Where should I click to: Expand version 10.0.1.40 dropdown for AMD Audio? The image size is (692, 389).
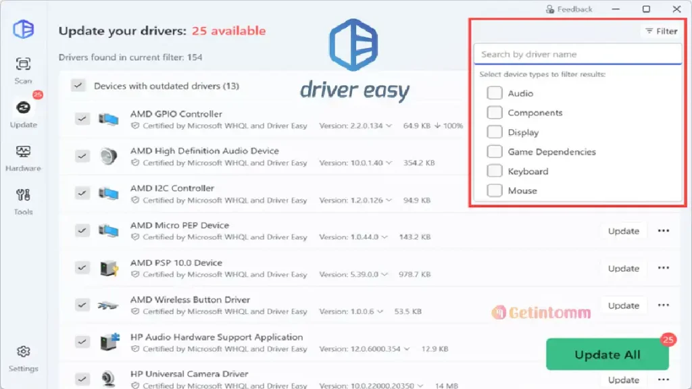389,163
